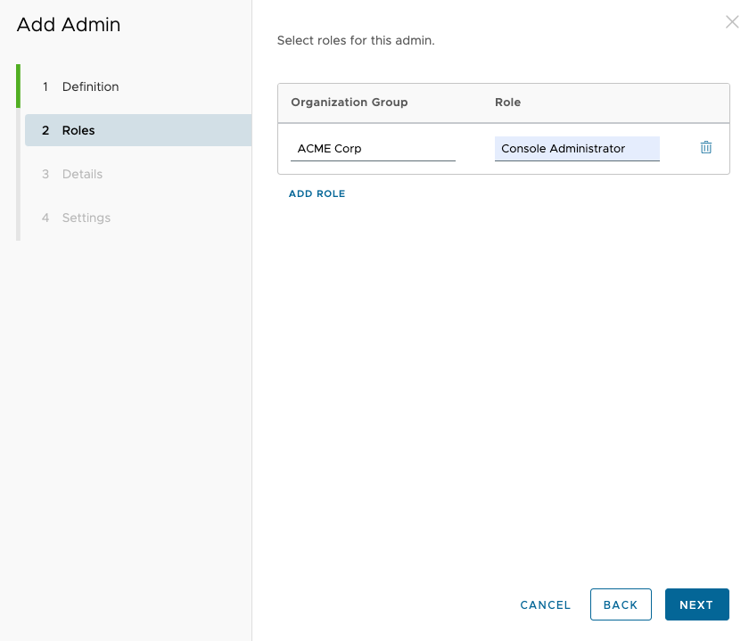Open the Settings step
The image size is (749, 641).
(86, 218)
